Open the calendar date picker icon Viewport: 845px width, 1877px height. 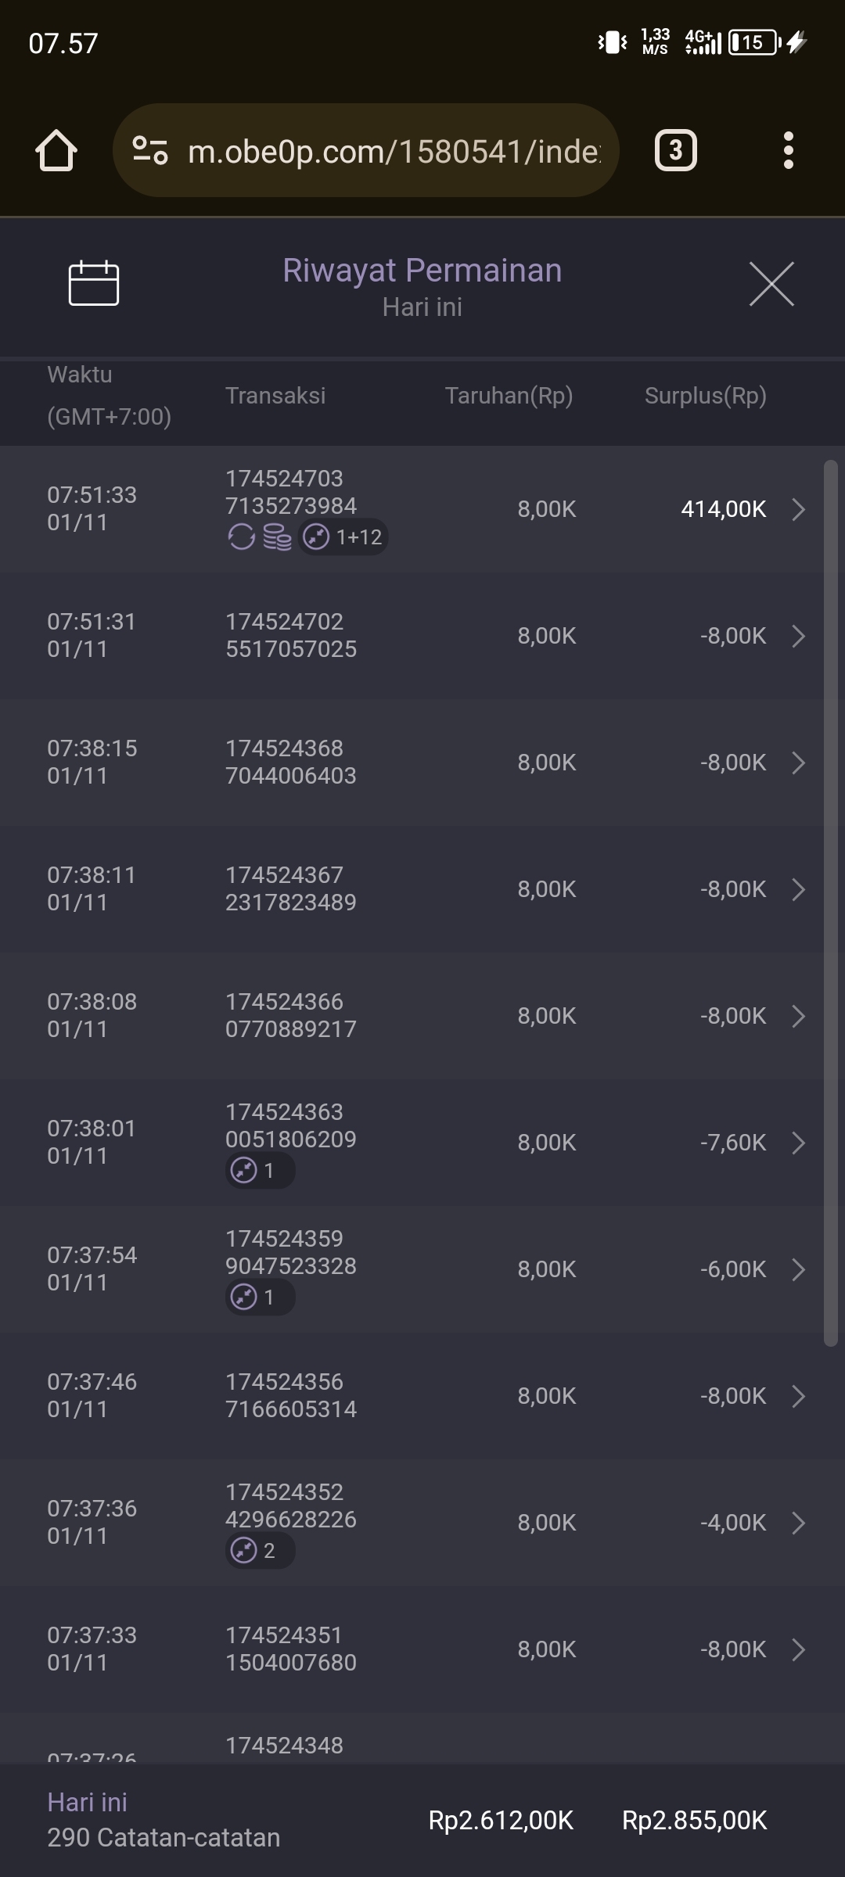click(94, 283)
